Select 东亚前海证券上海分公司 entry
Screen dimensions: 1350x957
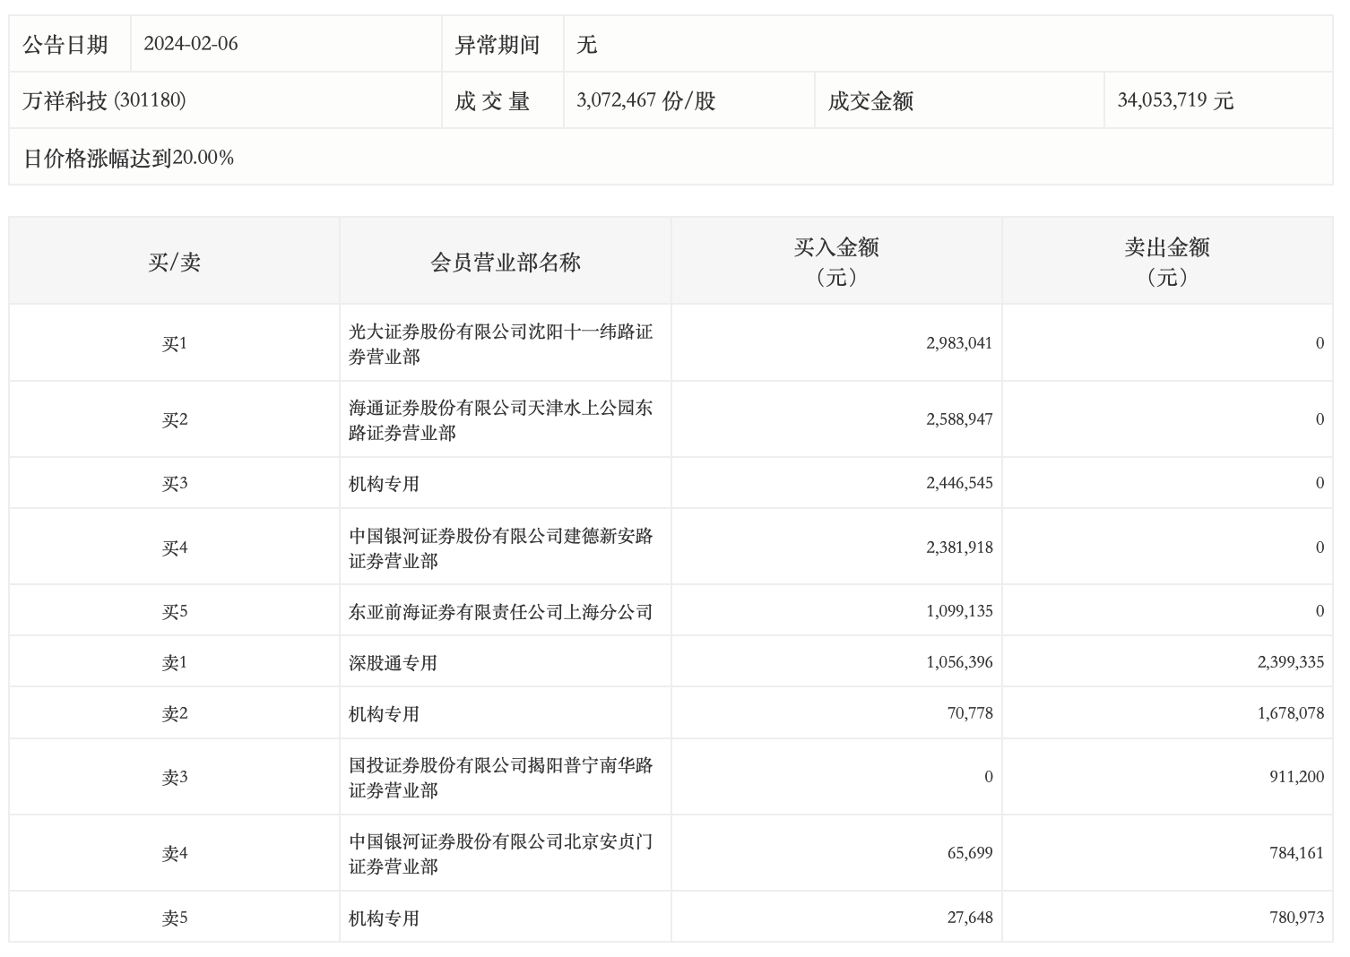click(500, 612)
